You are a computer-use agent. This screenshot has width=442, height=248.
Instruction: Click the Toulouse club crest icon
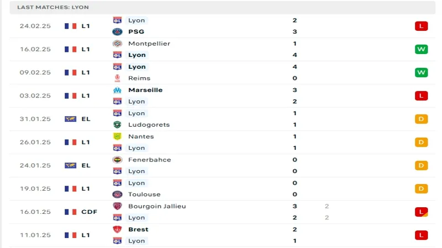click(x=117, y=195)
